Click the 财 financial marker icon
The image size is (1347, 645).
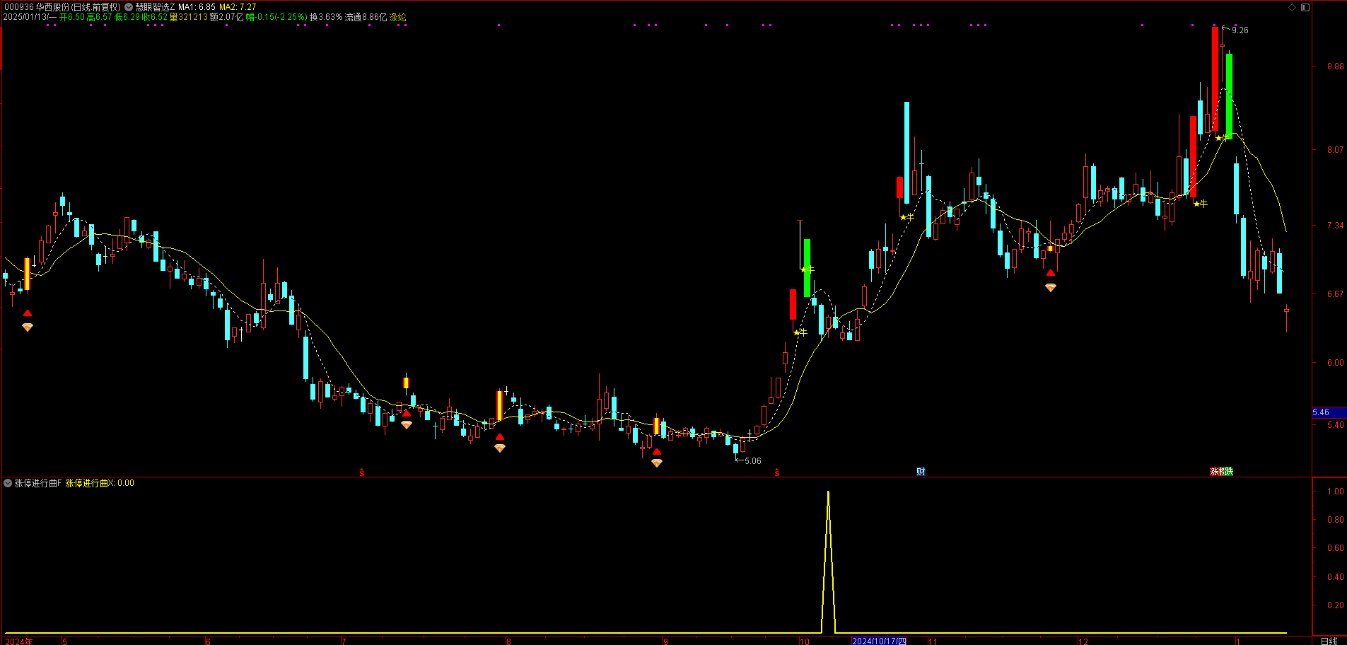tap(921, 472)
